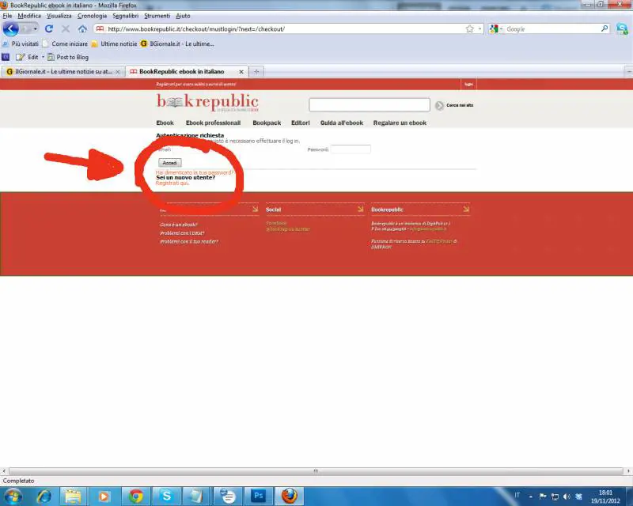
Task: Click the volume speaker tray icon
Action: [x=567, y=497]
